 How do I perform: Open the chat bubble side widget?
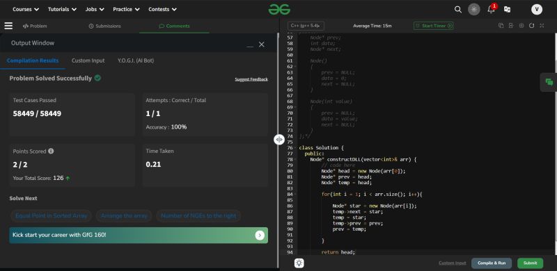[549, 82]
